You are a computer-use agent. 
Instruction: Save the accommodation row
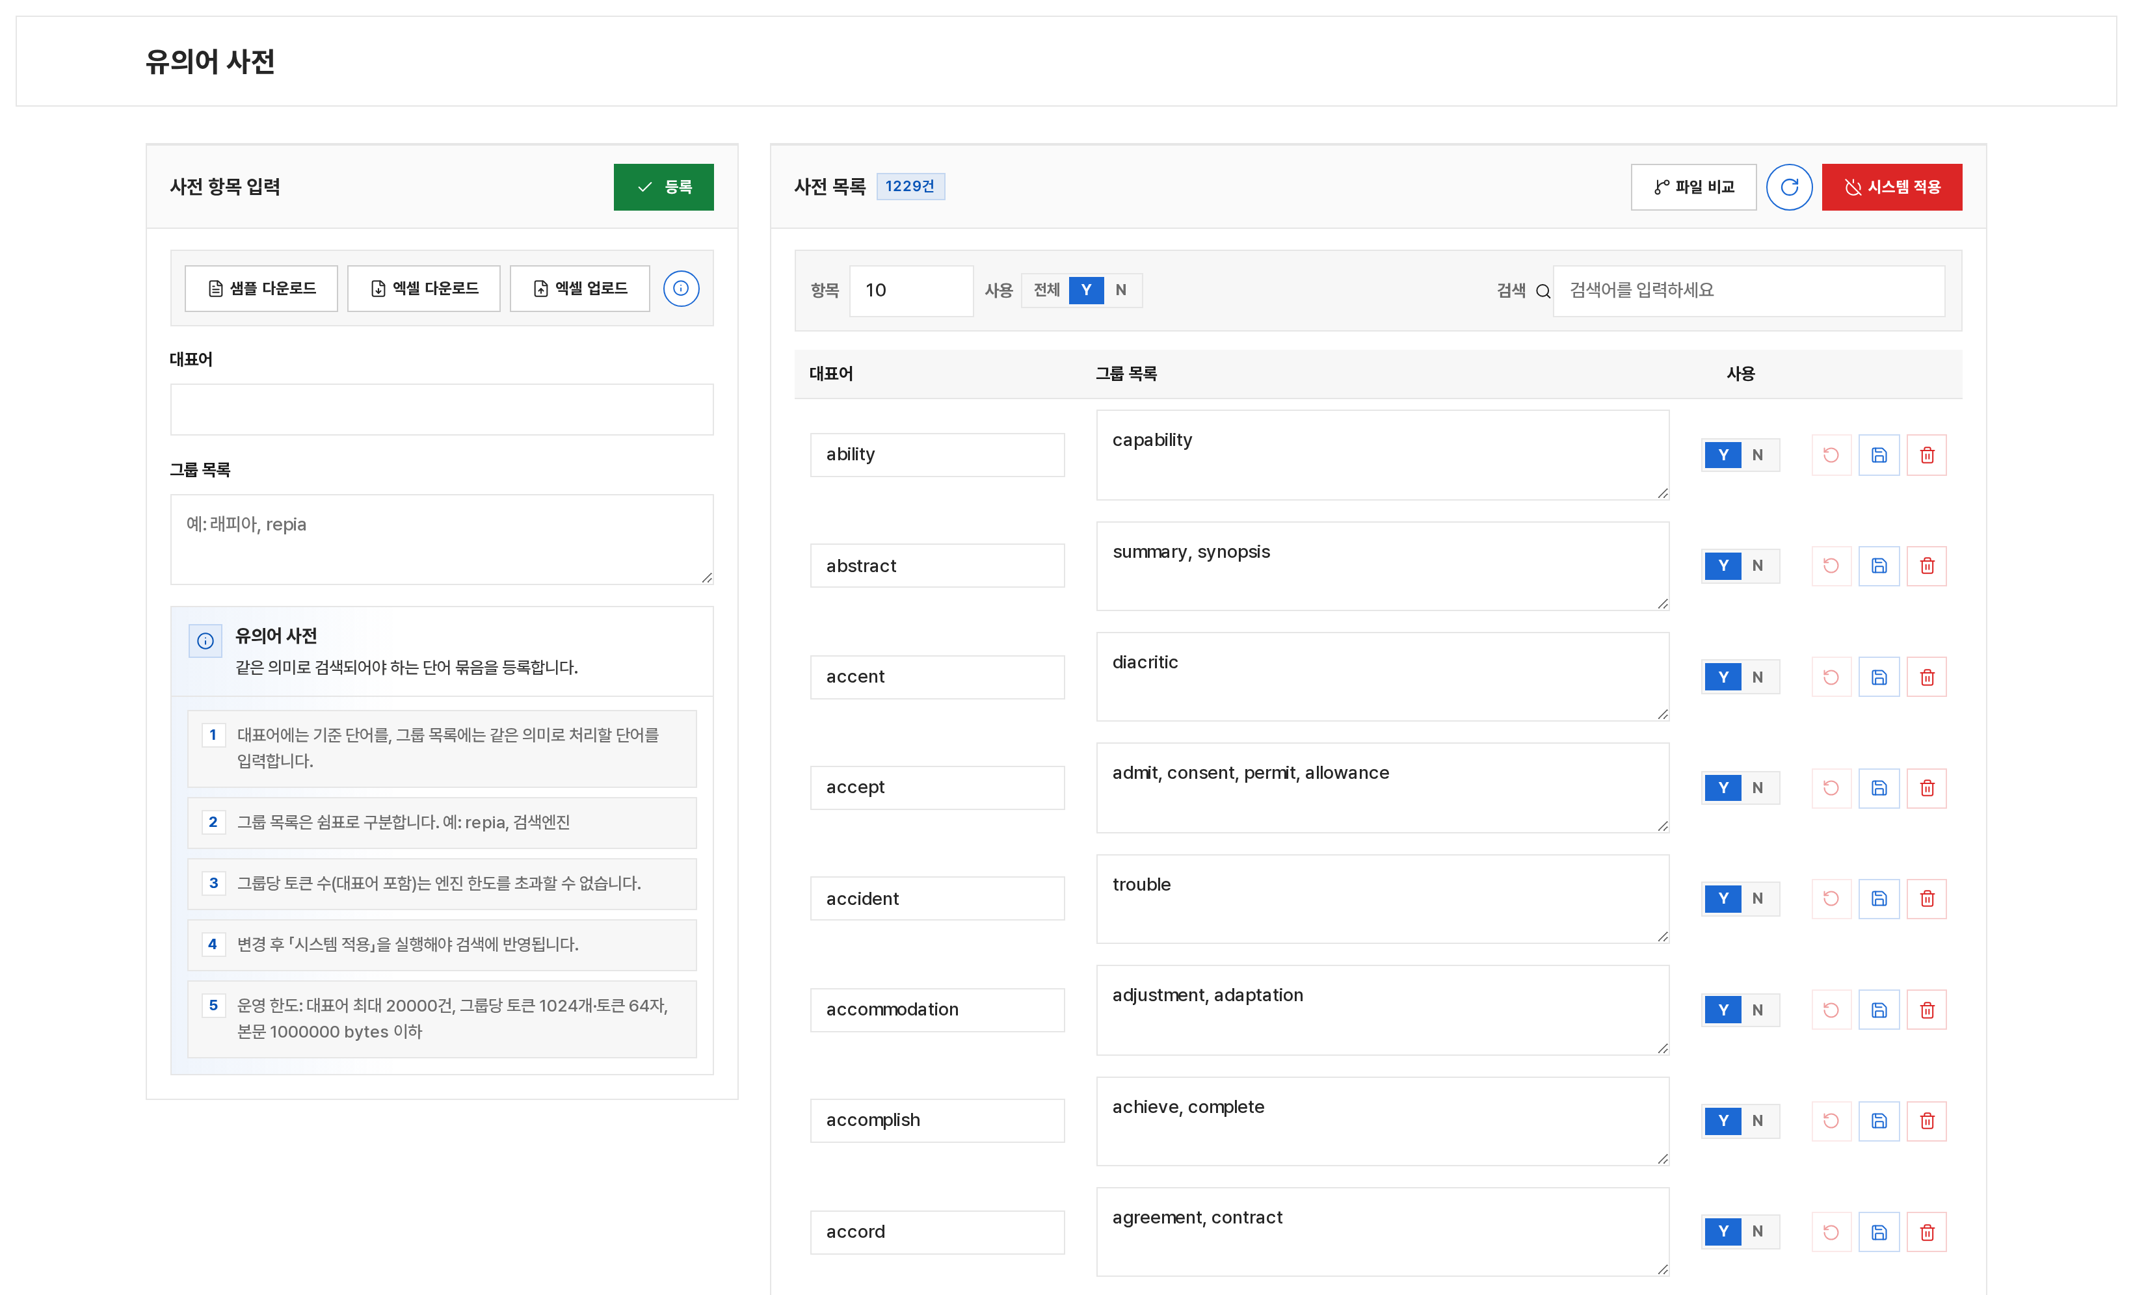pos(1879,1010)
